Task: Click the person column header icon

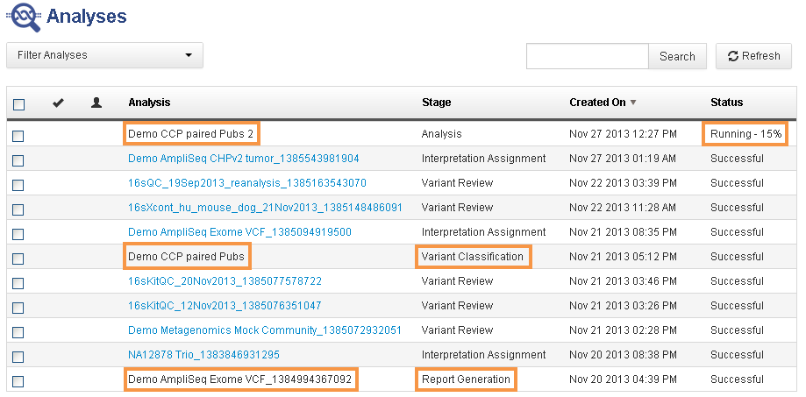Action: point(96,103)
